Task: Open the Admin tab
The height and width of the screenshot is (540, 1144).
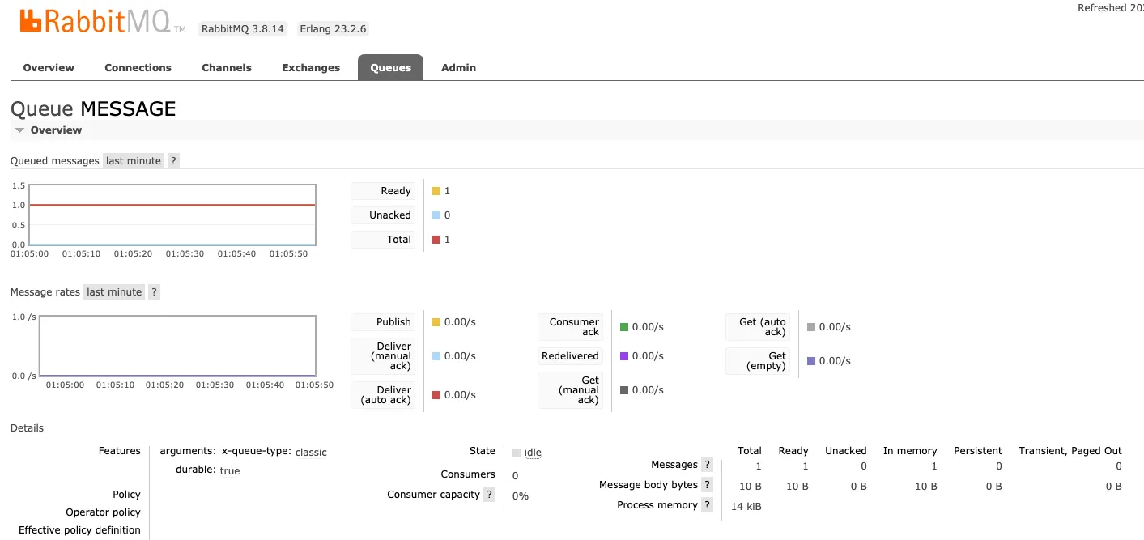Action: coord(458,67)
